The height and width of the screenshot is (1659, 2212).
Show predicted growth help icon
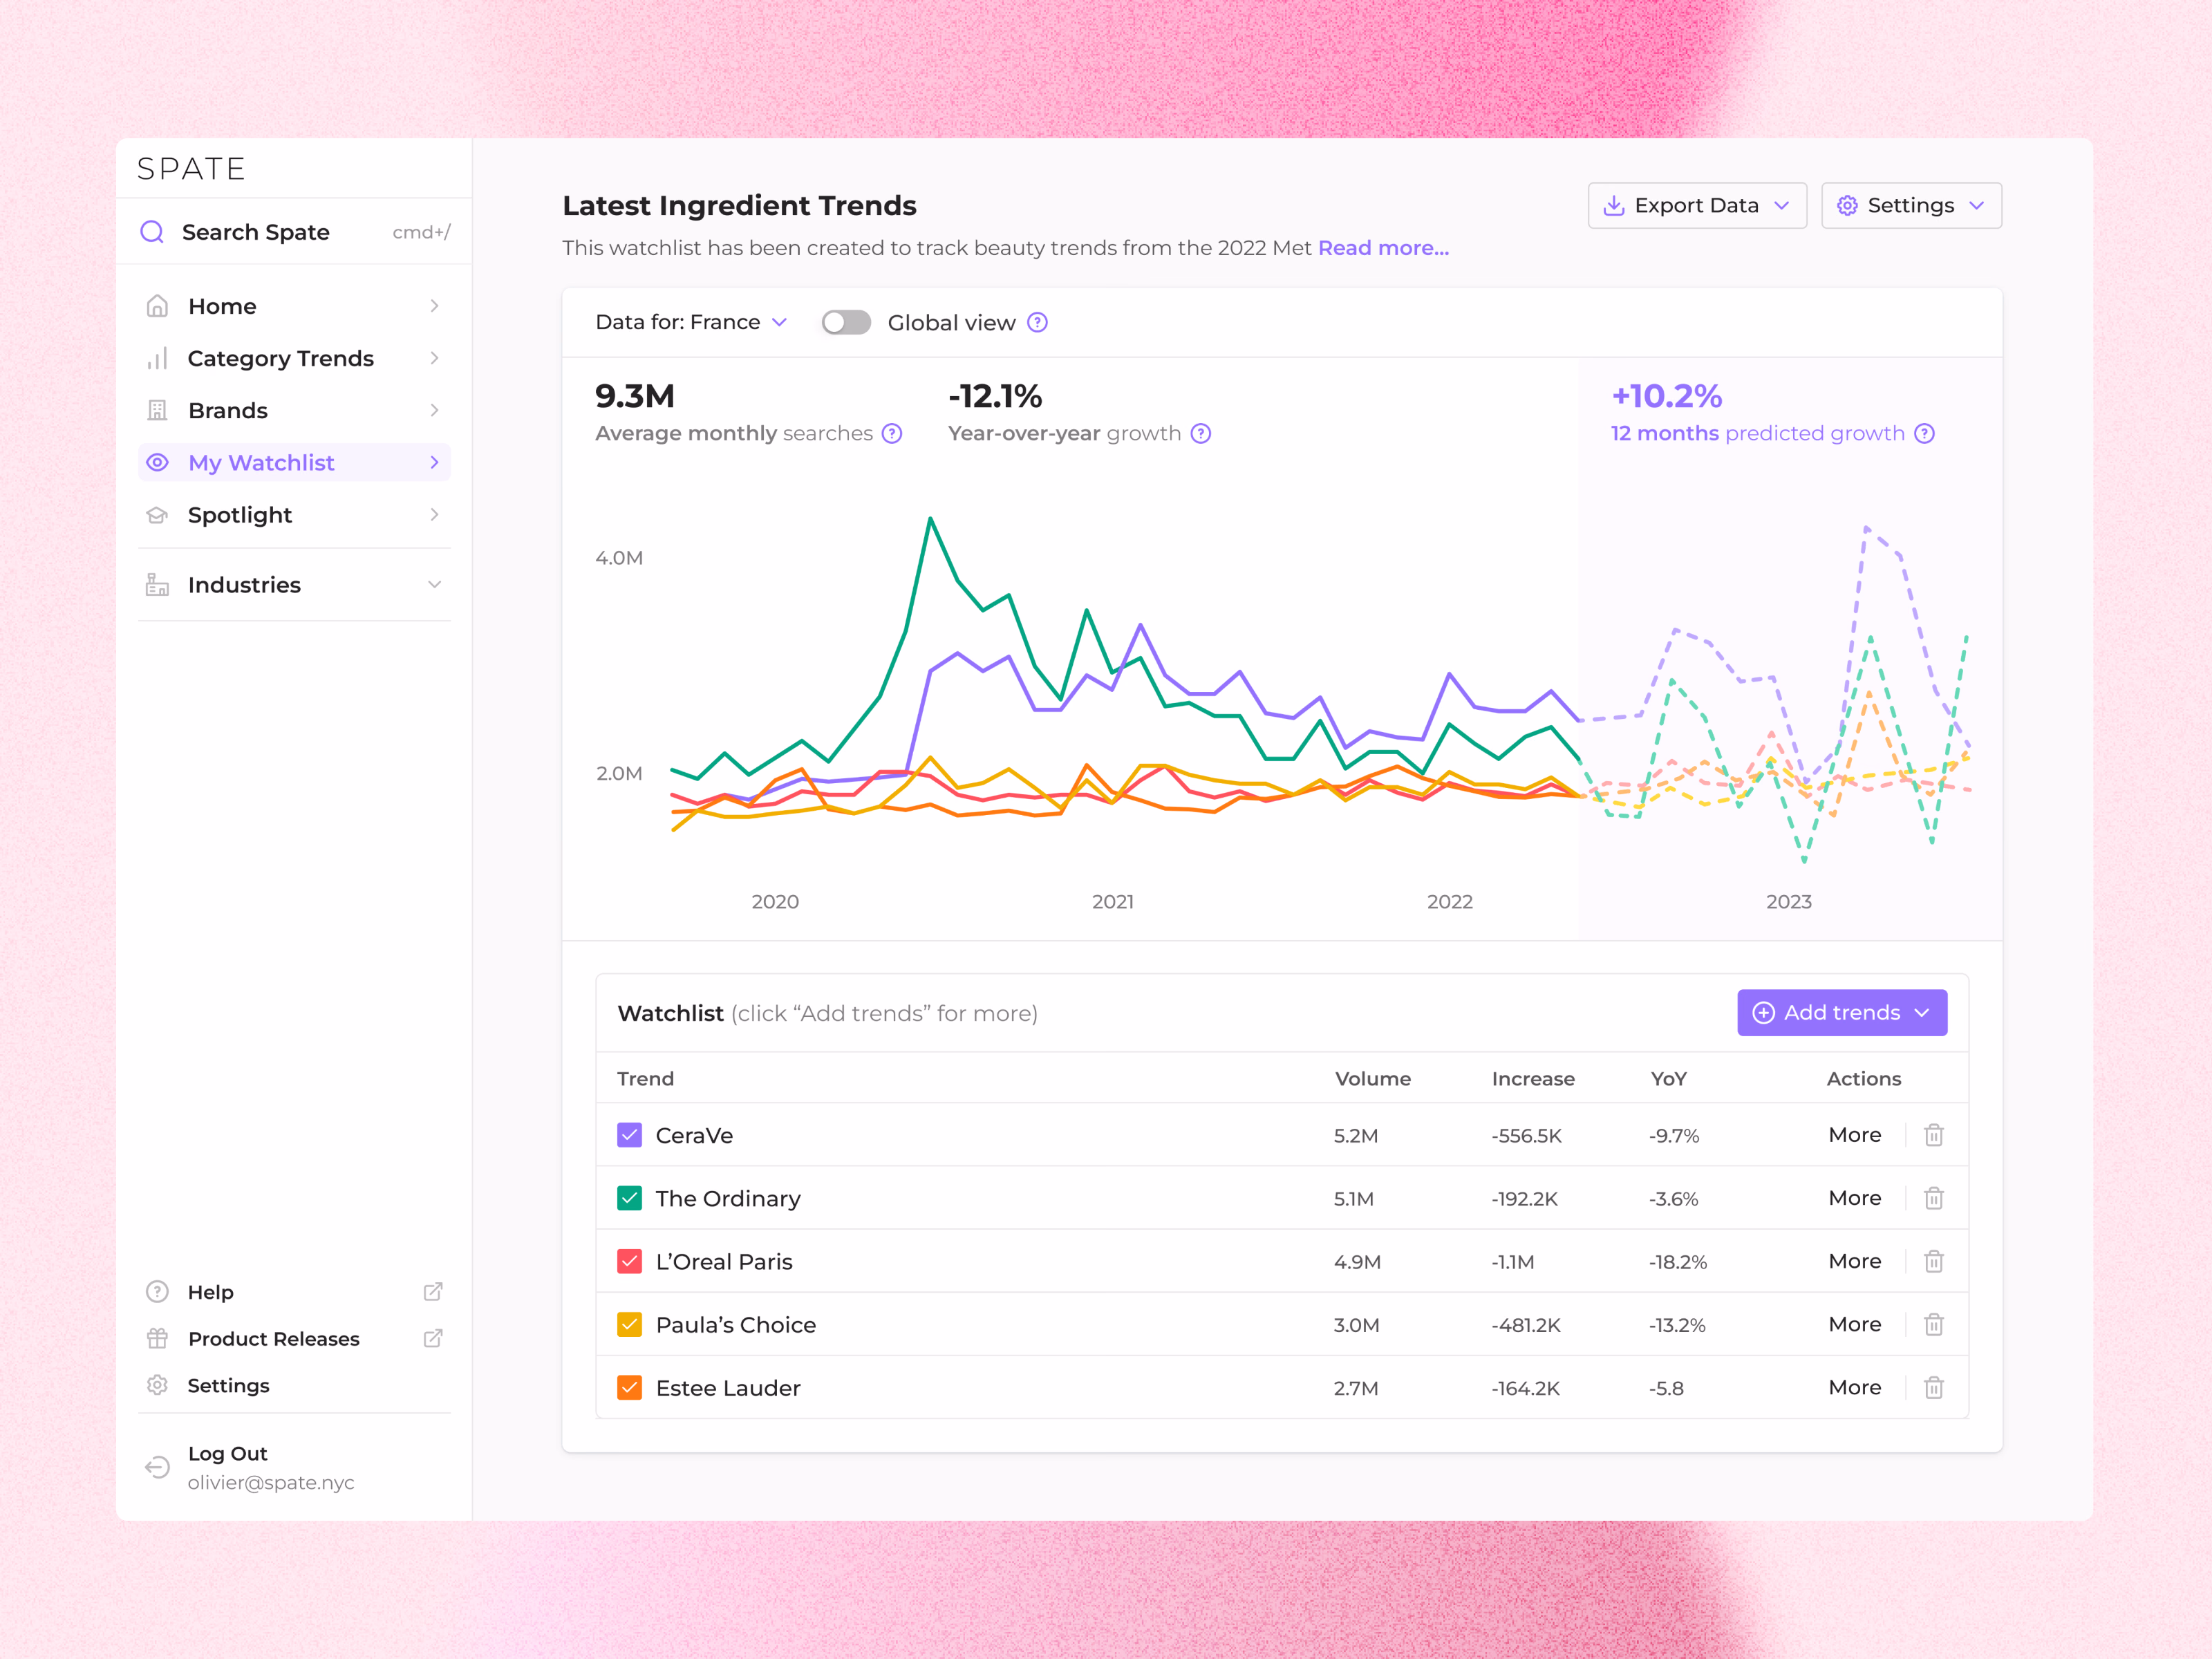point(1925,433)
